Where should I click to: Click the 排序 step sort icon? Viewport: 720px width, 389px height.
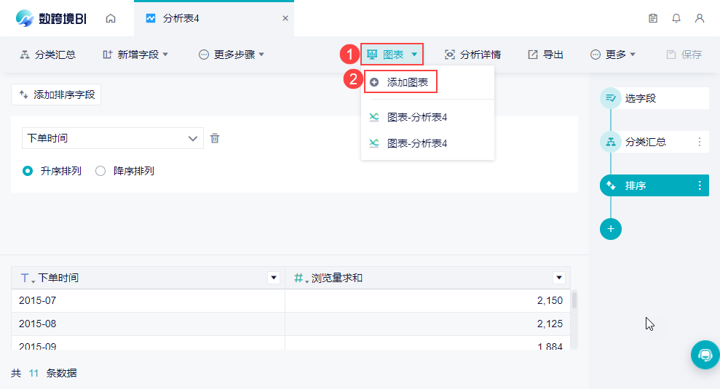(x=611, y=185)
